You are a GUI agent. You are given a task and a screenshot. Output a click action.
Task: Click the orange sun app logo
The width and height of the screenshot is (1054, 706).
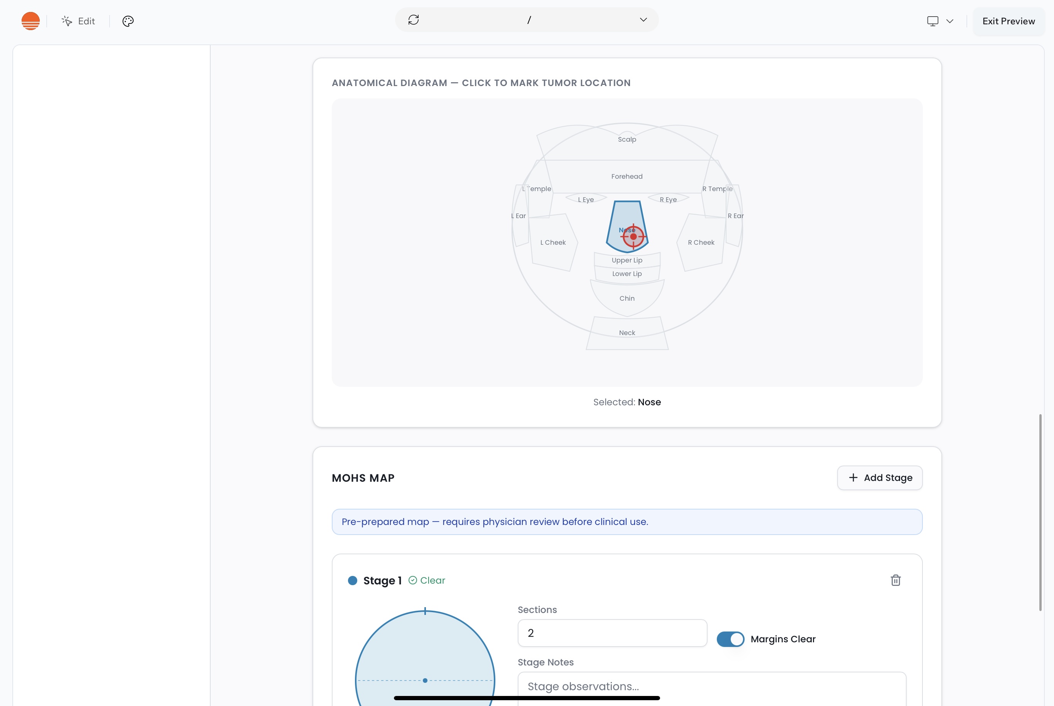tap(30, 21)
